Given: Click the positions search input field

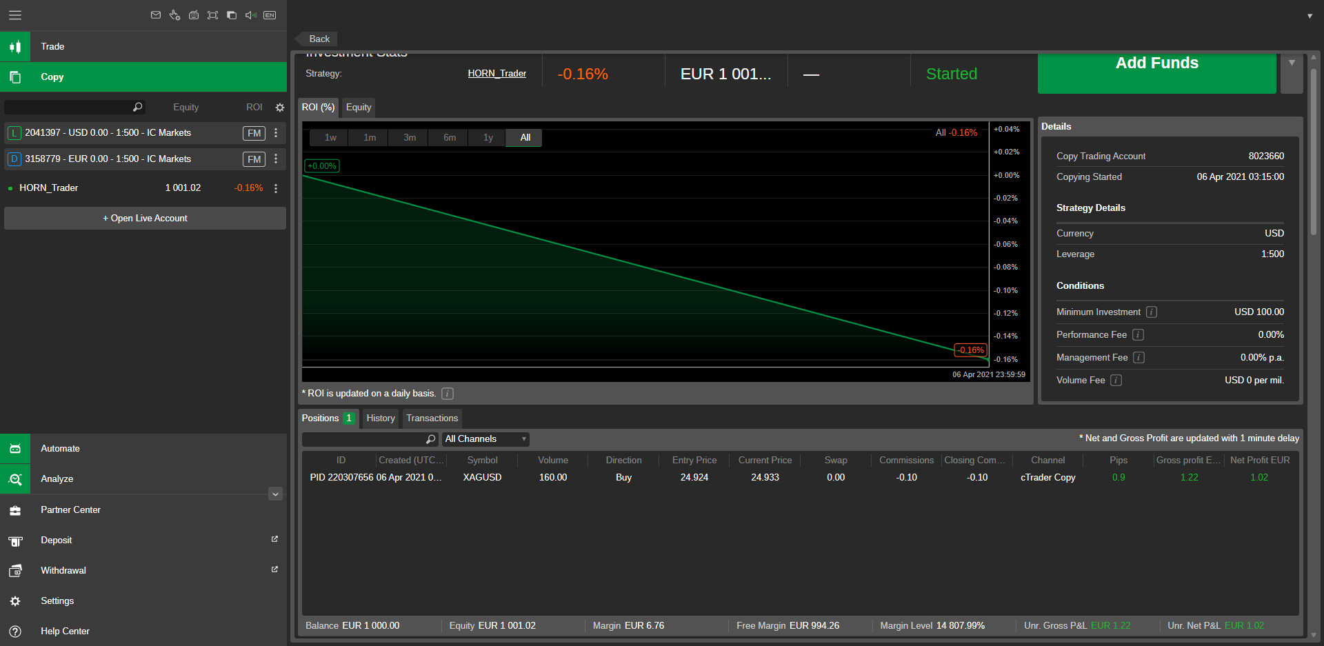Looking at the screenshot, I should (x=363, y=439).
